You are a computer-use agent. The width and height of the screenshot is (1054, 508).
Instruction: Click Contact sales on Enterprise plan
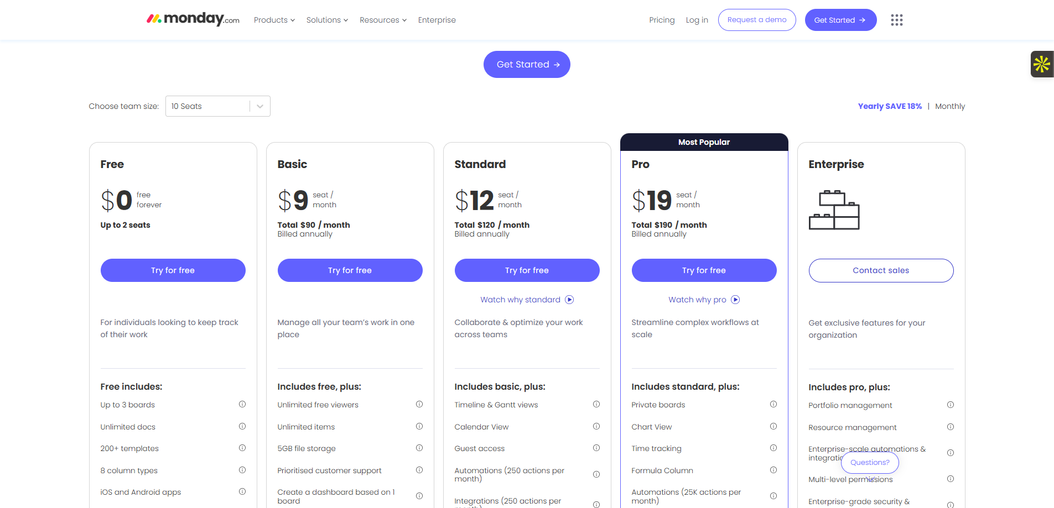(881, 270)
